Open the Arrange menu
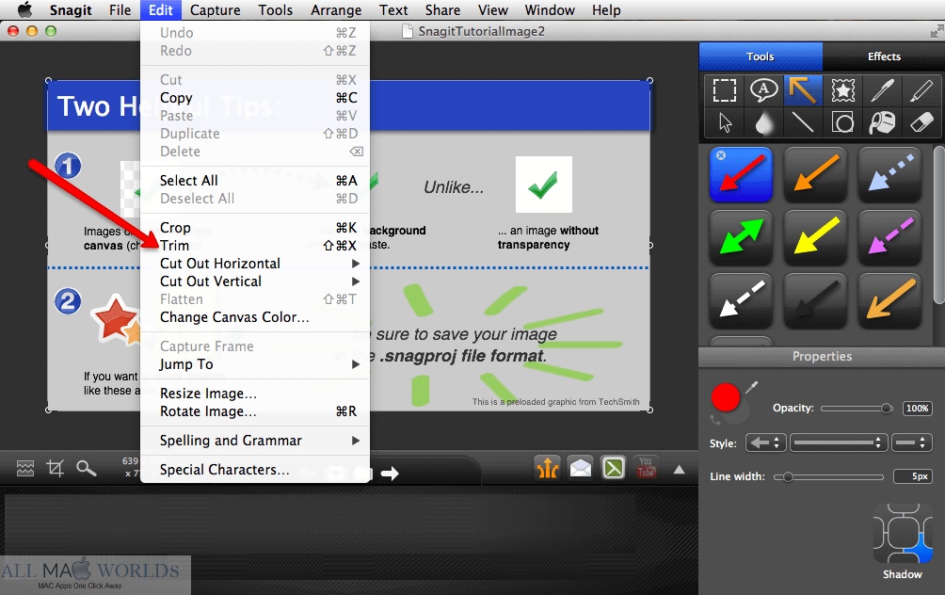 pos(336,10)
